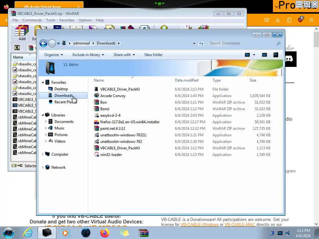Open the Include in library dropdown
The height and width of the screenshot is (239, 319).
tap(88, 55)
